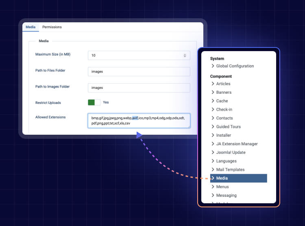Toggle the Restrict Uploads switch
This screenshot has height=226, width=305.
94,102
